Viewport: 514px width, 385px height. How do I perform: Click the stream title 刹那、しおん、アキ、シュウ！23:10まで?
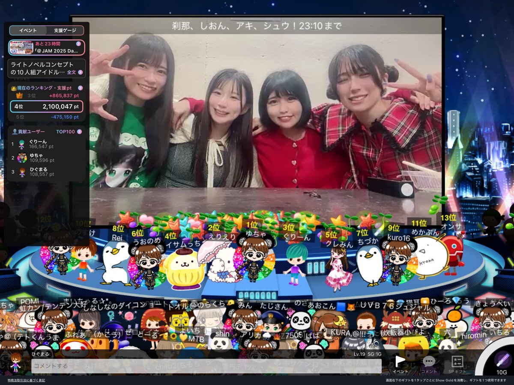pos(257,26)
